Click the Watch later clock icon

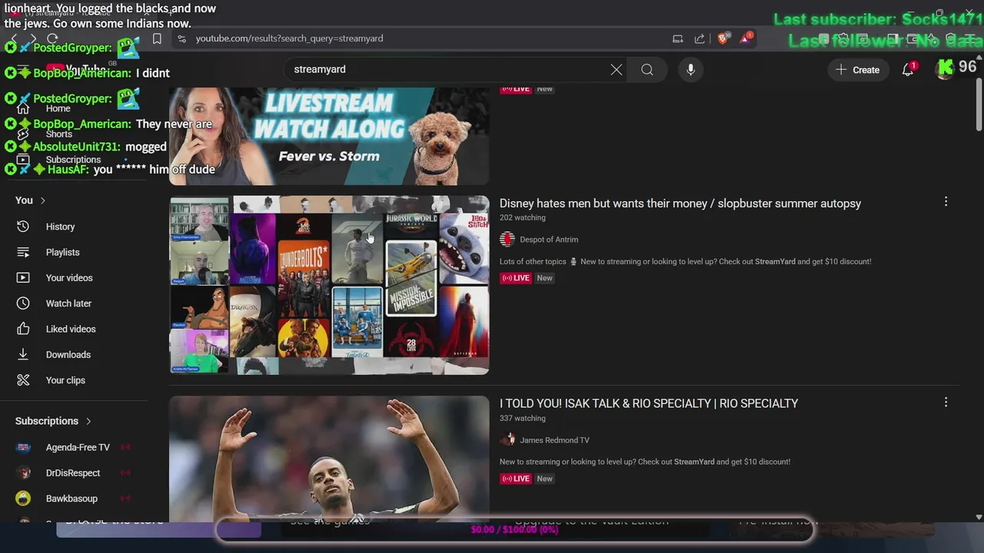tap(23, 303)
